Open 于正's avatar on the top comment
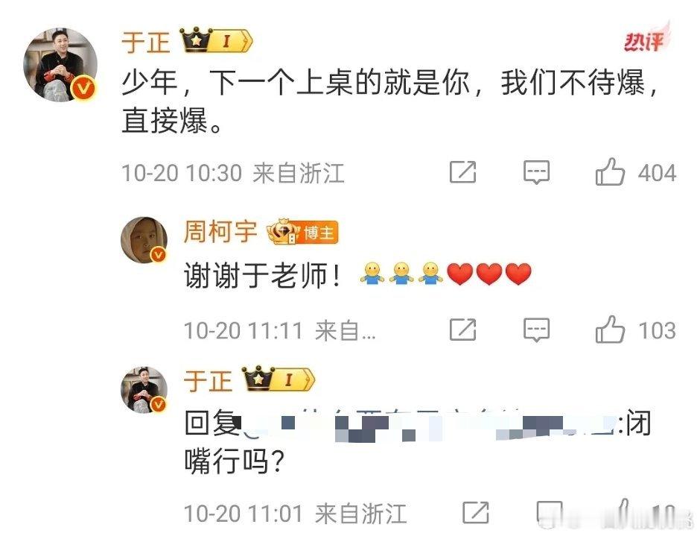This screenshot has height=536, width=700. tap(60, 64)
